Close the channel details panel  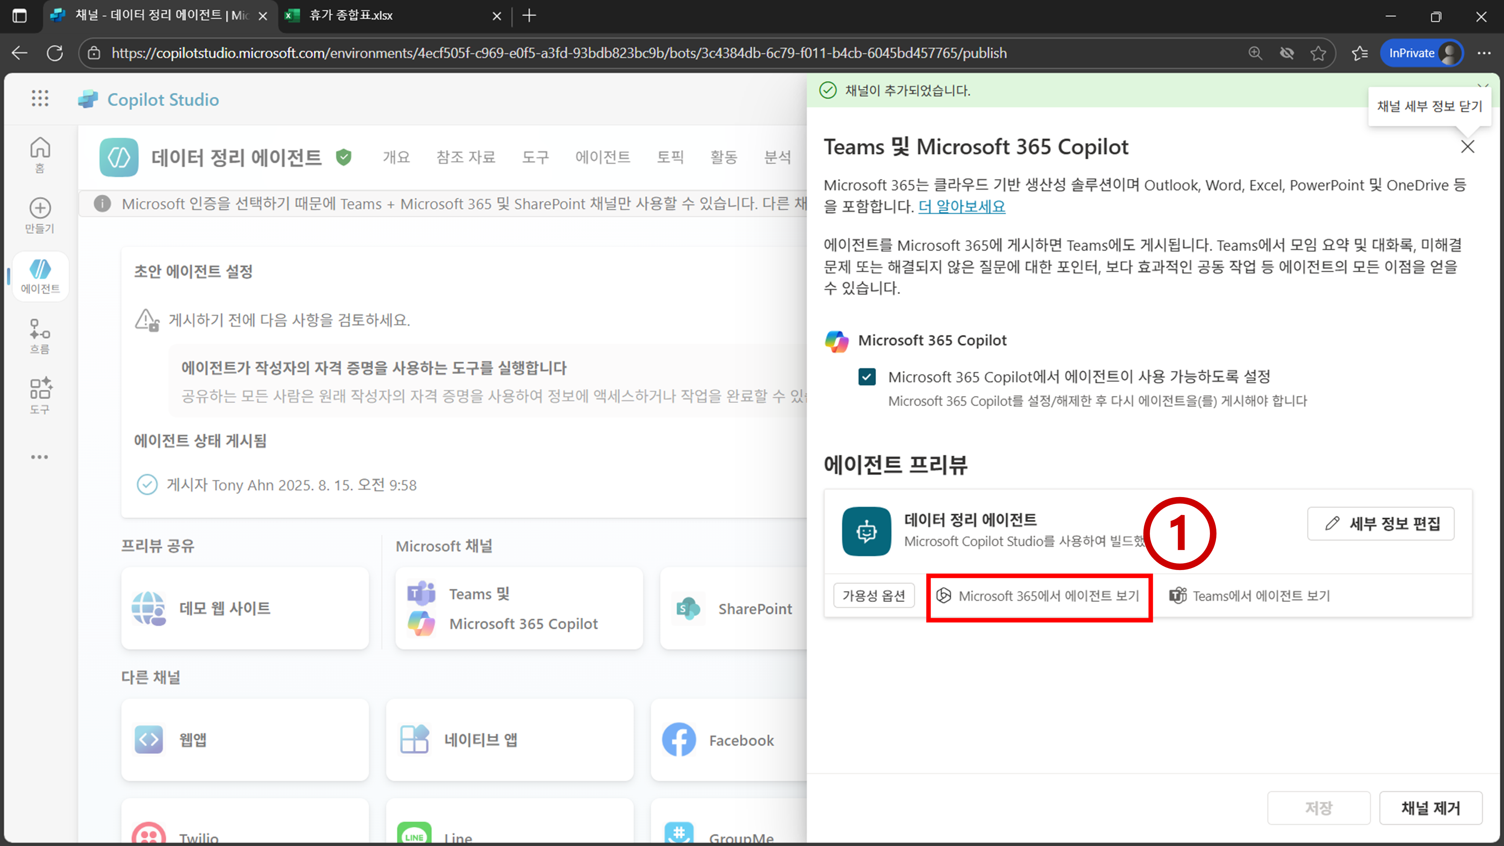(x=1467, y=147)
